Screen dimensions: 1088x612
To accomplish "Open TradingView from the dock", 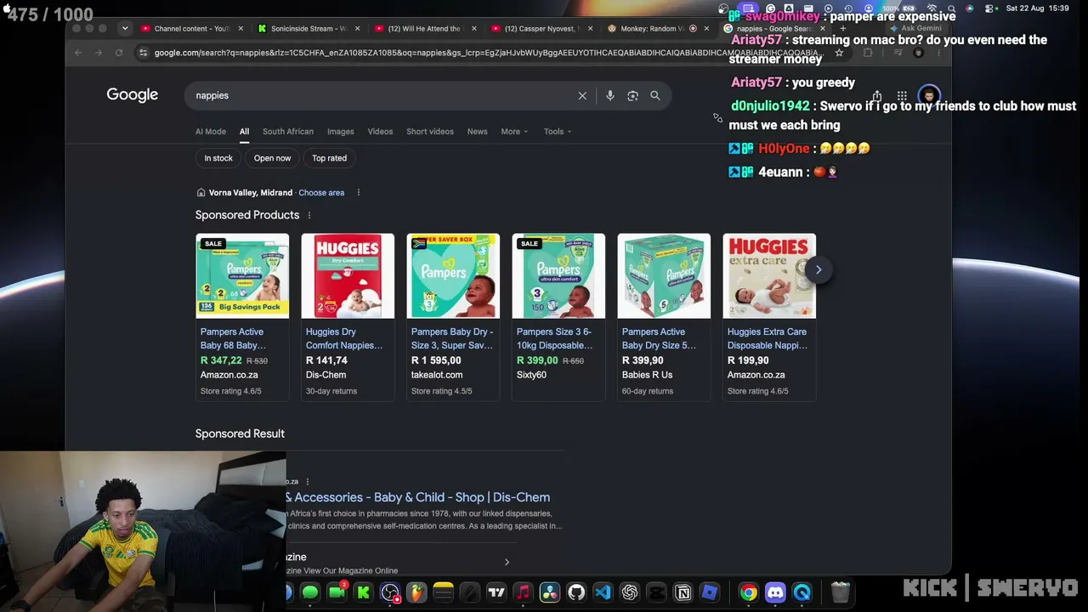I will coord(496,592).
